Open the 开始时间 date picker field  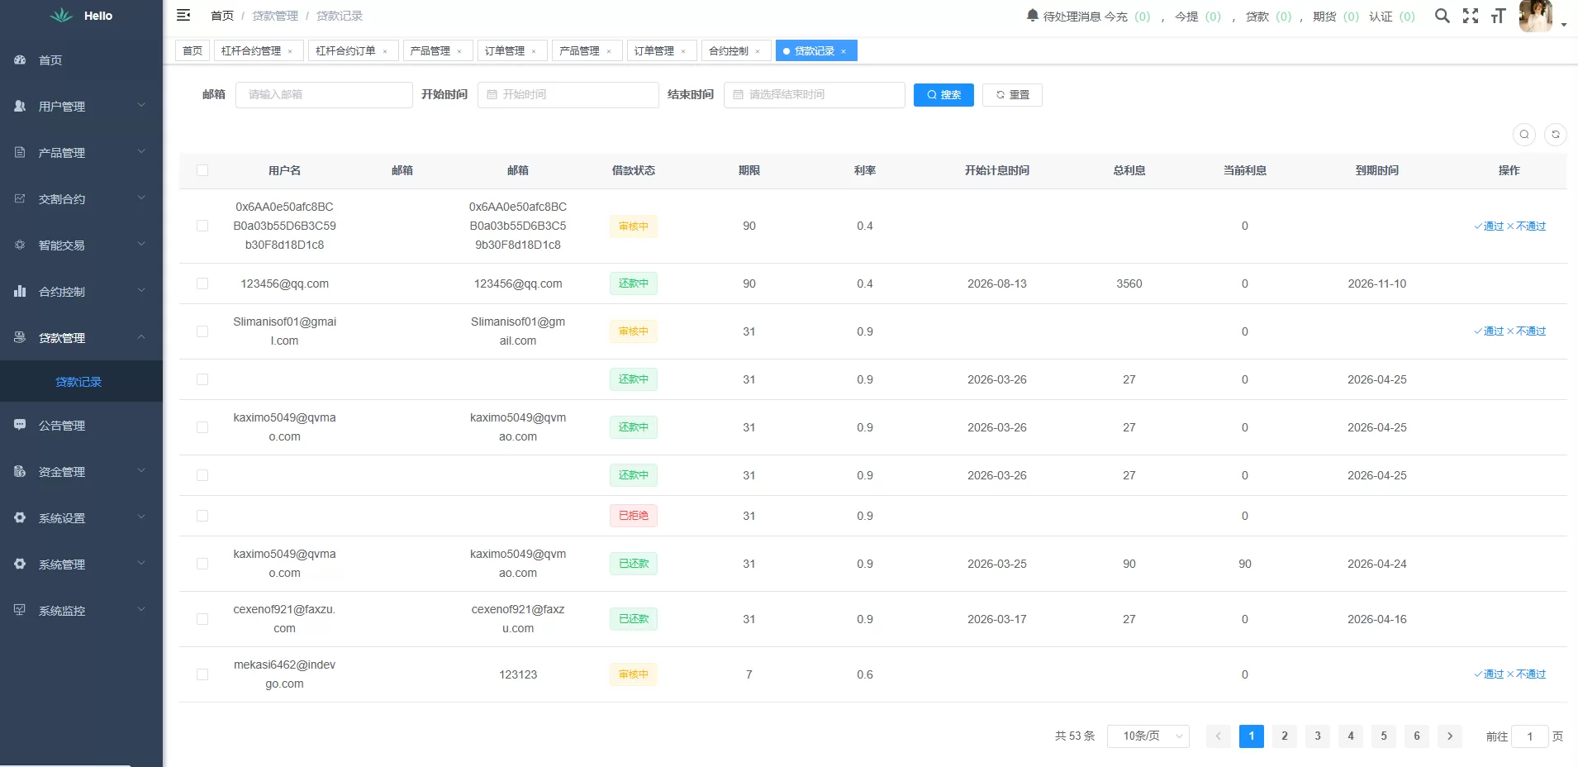pyautogui.click(x=568, y=95)
